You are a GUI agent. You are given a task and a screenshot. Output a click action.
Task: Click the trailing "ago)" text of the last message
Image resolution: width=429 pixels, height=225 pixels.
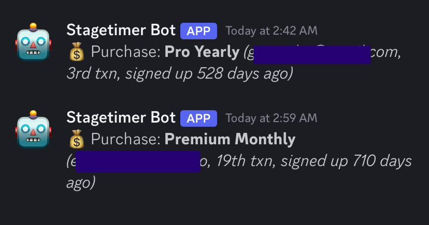pyautogui.click(x=81, y=183)
